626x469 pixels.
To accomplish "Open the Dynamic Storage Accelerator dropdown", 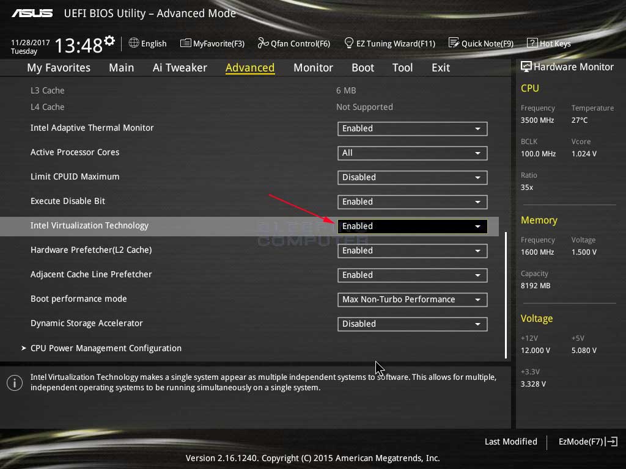I will 412,324.
